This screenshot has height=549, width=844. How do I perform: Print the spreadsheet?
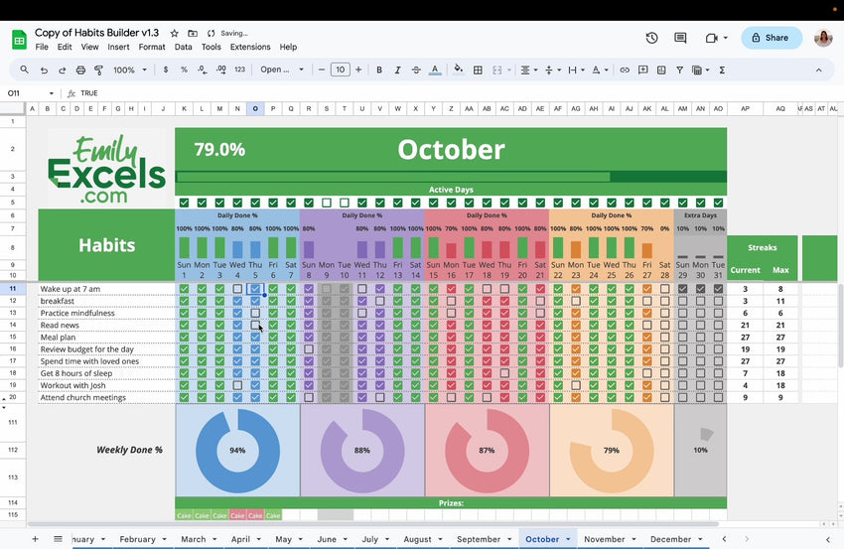[80, 69]
